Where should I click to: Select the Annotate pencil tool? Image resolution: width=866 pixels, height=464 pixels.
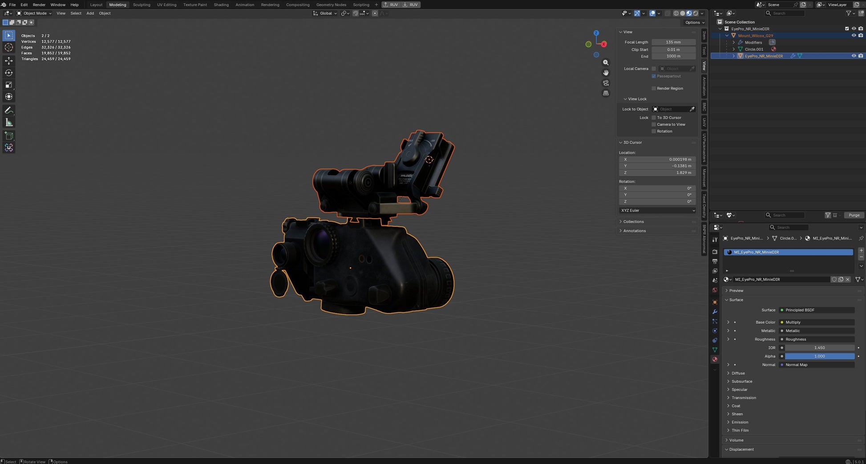click(9, 110)
